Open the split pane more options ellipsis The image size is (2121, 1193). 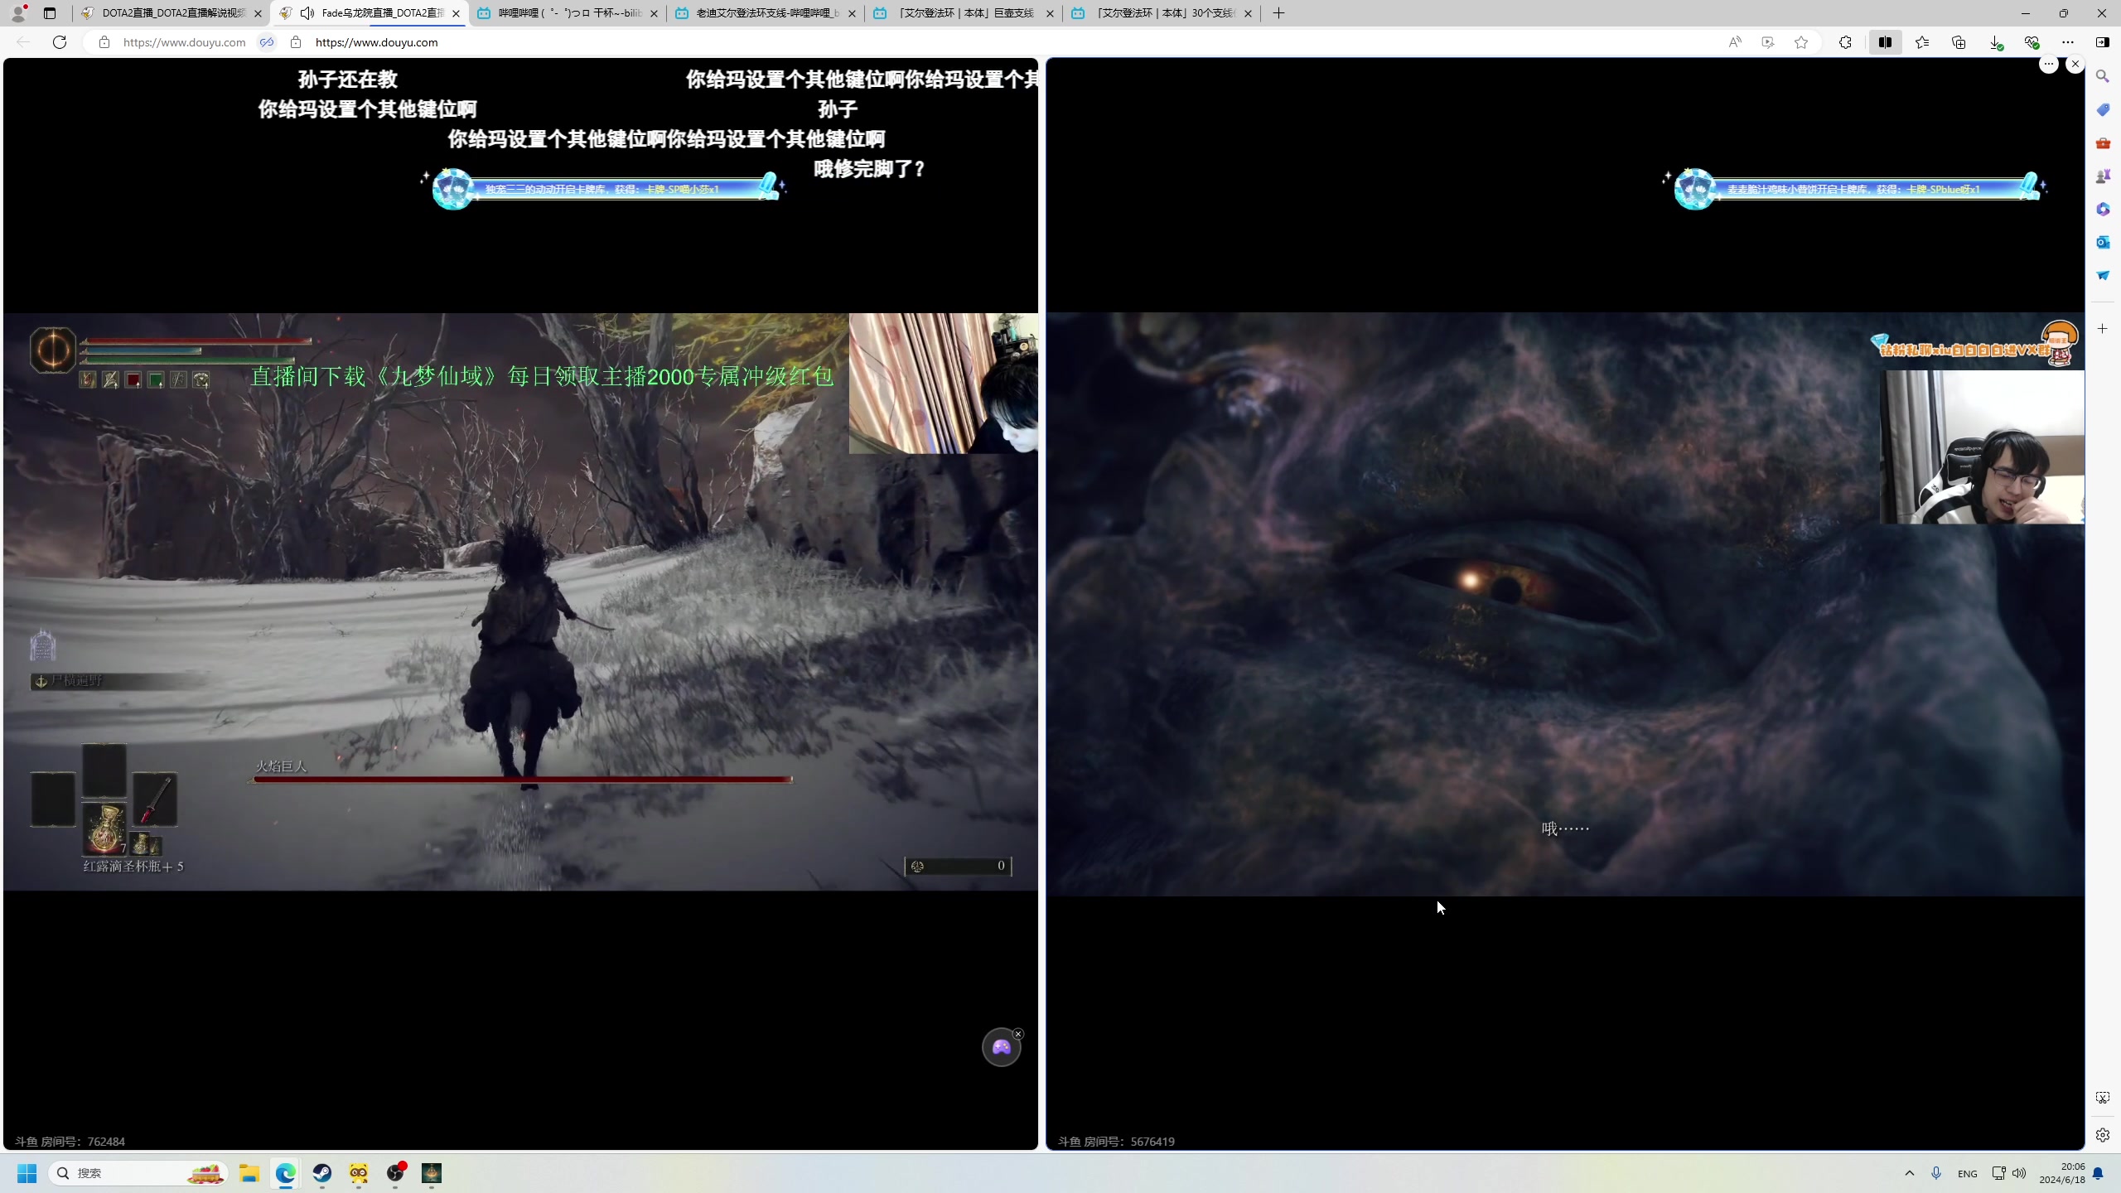pyautogui.click(x=2048, y=64)
